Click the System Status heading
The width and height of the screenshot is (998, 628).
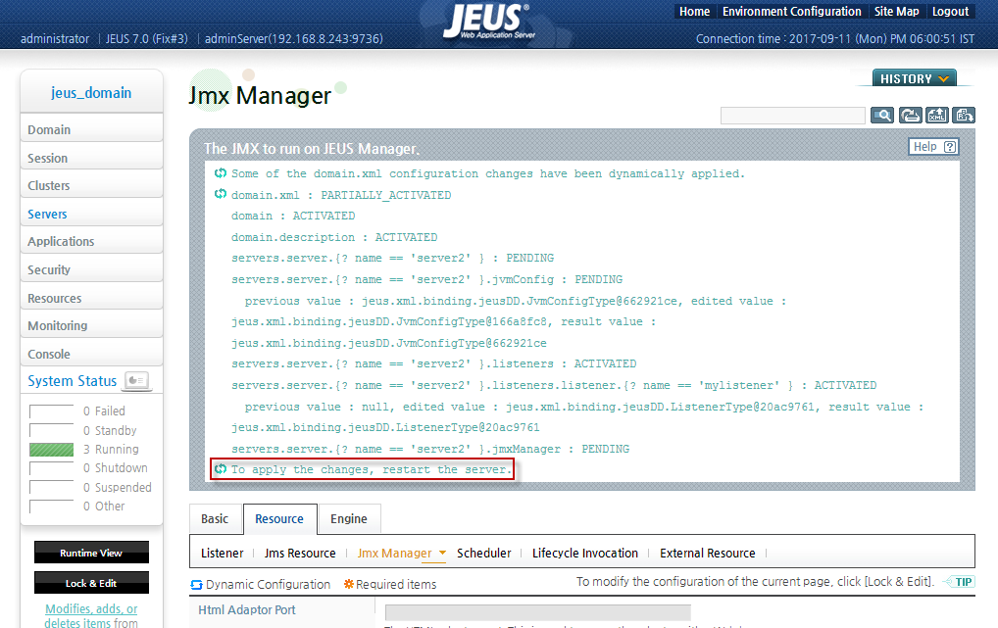point(72,380)
